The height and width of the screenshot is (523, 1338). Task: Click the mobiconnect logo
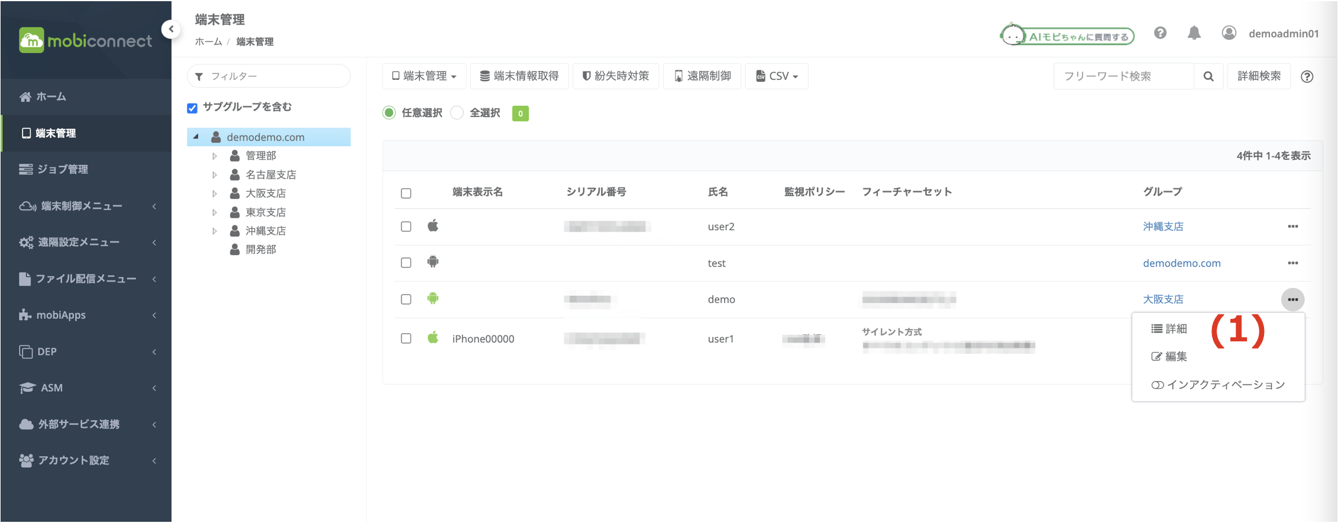click(85, 40)
